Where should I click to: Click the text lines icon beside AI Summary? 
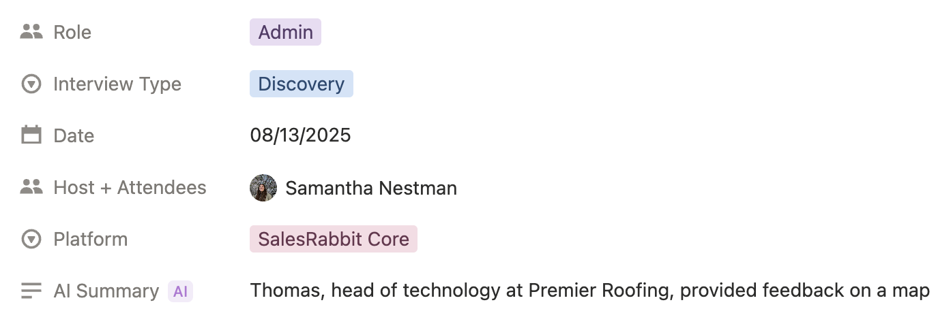(31, 291)
